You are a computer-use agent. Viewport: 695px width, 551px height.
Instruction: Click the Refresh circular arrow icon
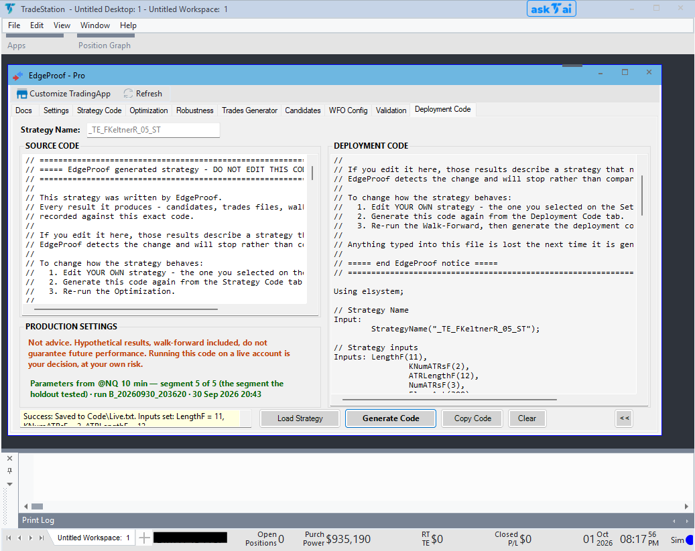pyautogui.click(x=128, y=94)
